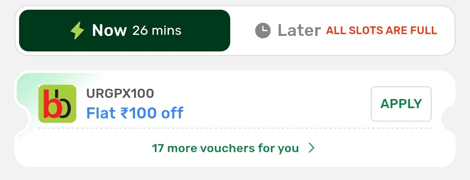Screen dimensions: 470x180
Task: Tap the 26 mins delivery time
Action: (157, 30)
